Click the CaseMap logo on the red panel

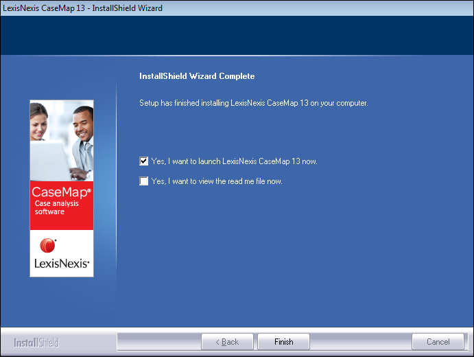(60, 192)
